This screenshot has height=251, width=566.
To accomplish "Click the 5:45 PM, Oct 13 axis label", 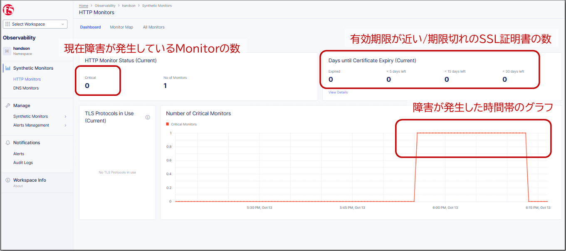I will point(352,207).
